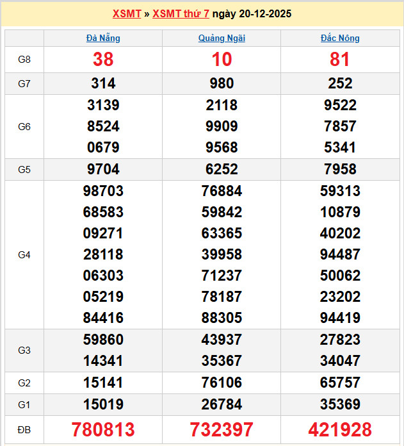Click the Đắc Nông special prize 421928

tap(340, 429)
